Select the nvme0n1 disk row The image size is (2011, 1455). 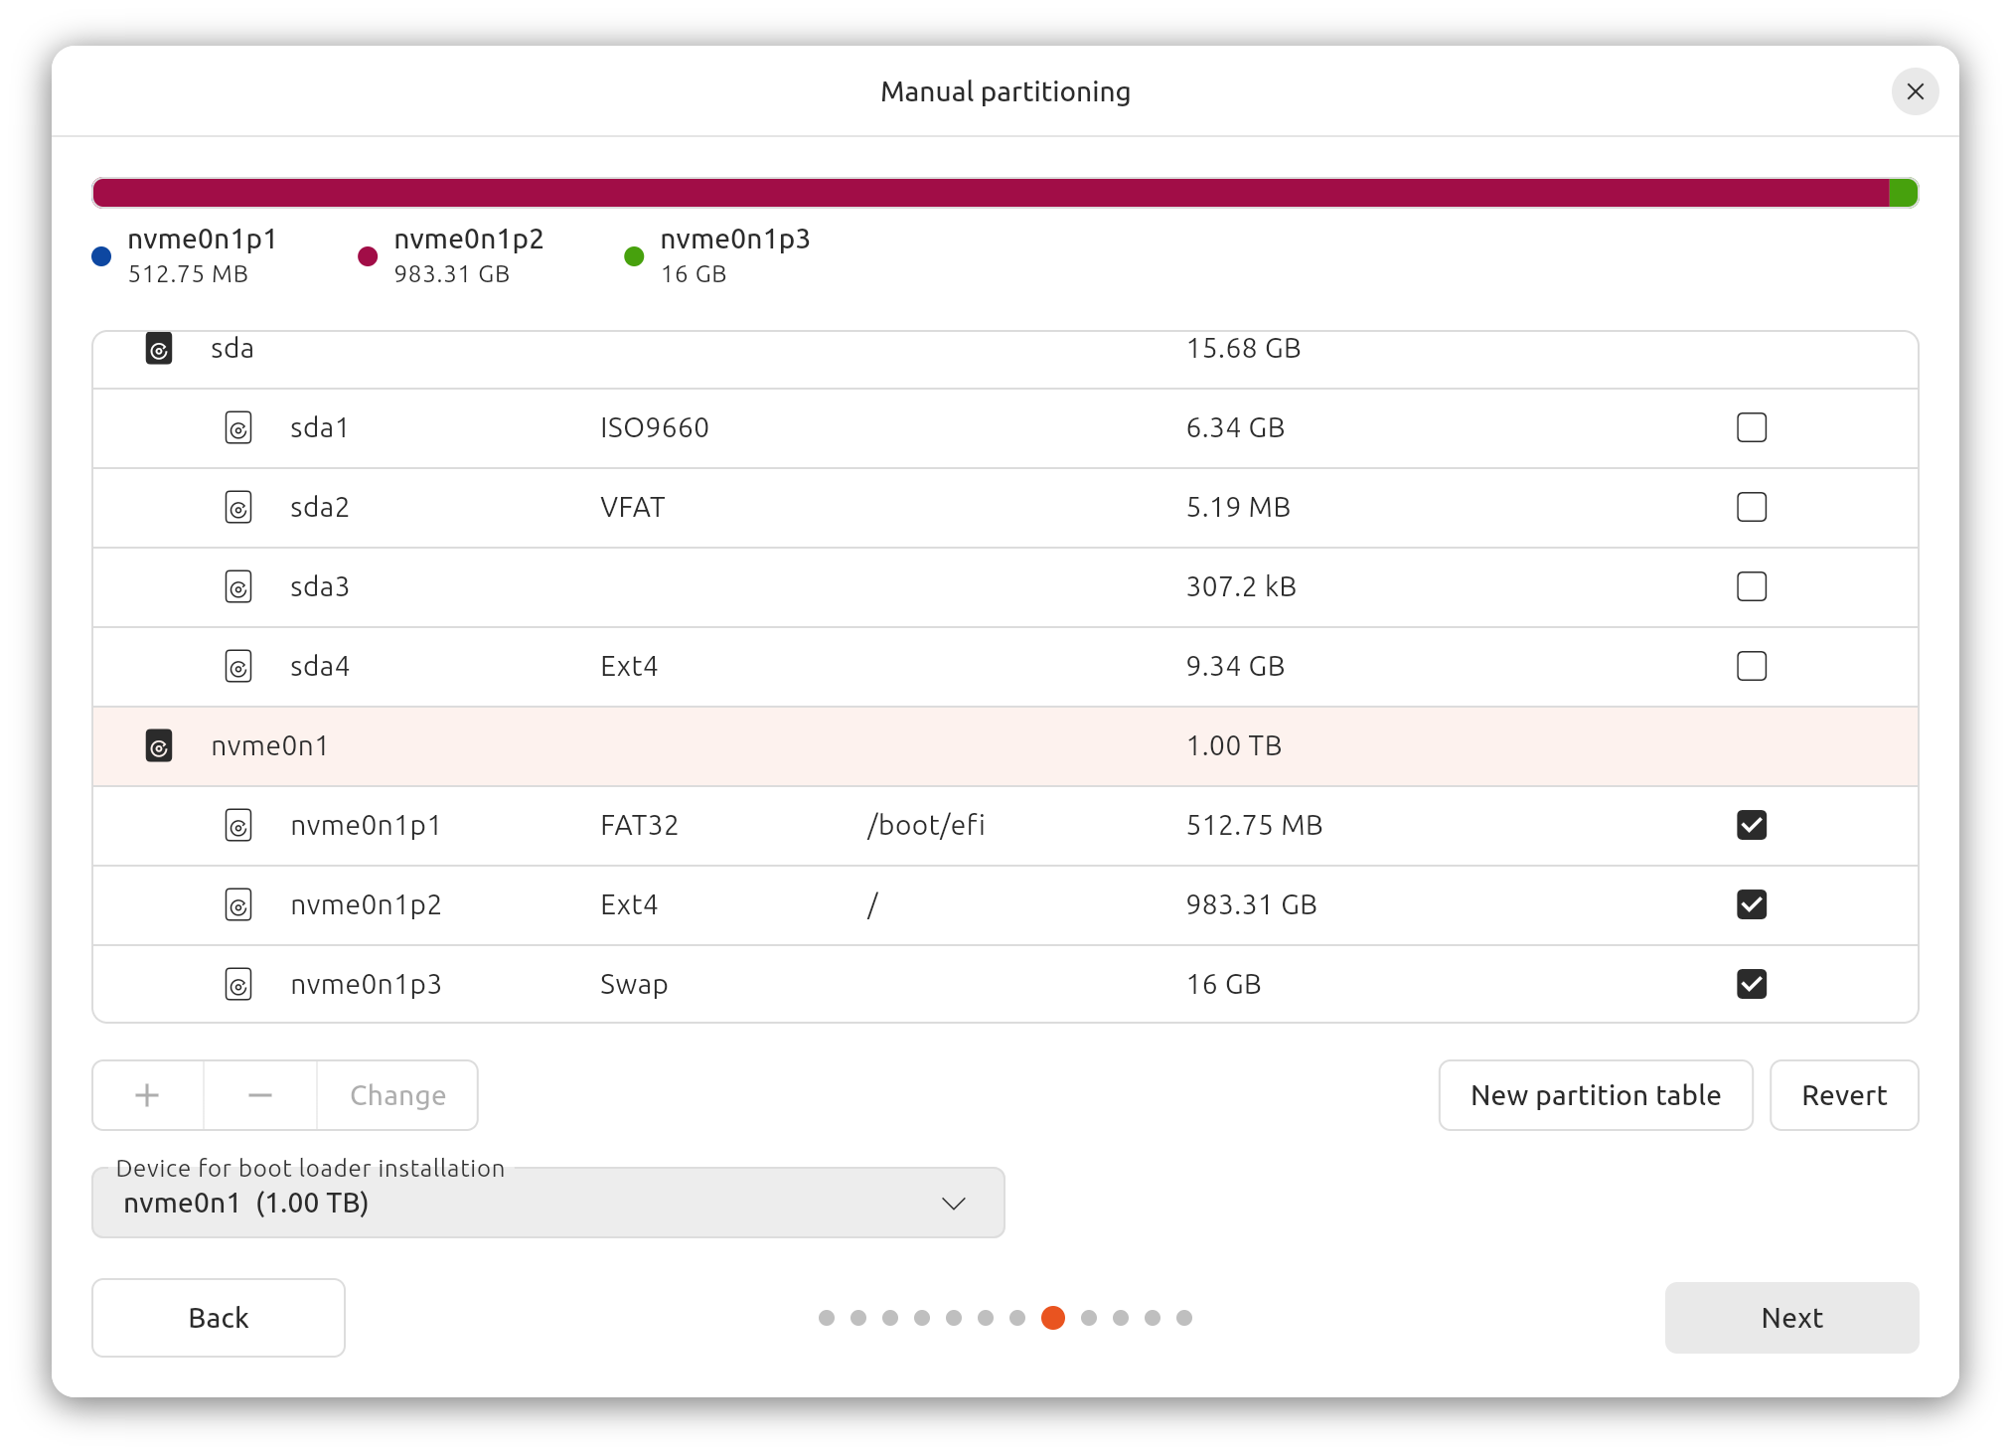1005,746
